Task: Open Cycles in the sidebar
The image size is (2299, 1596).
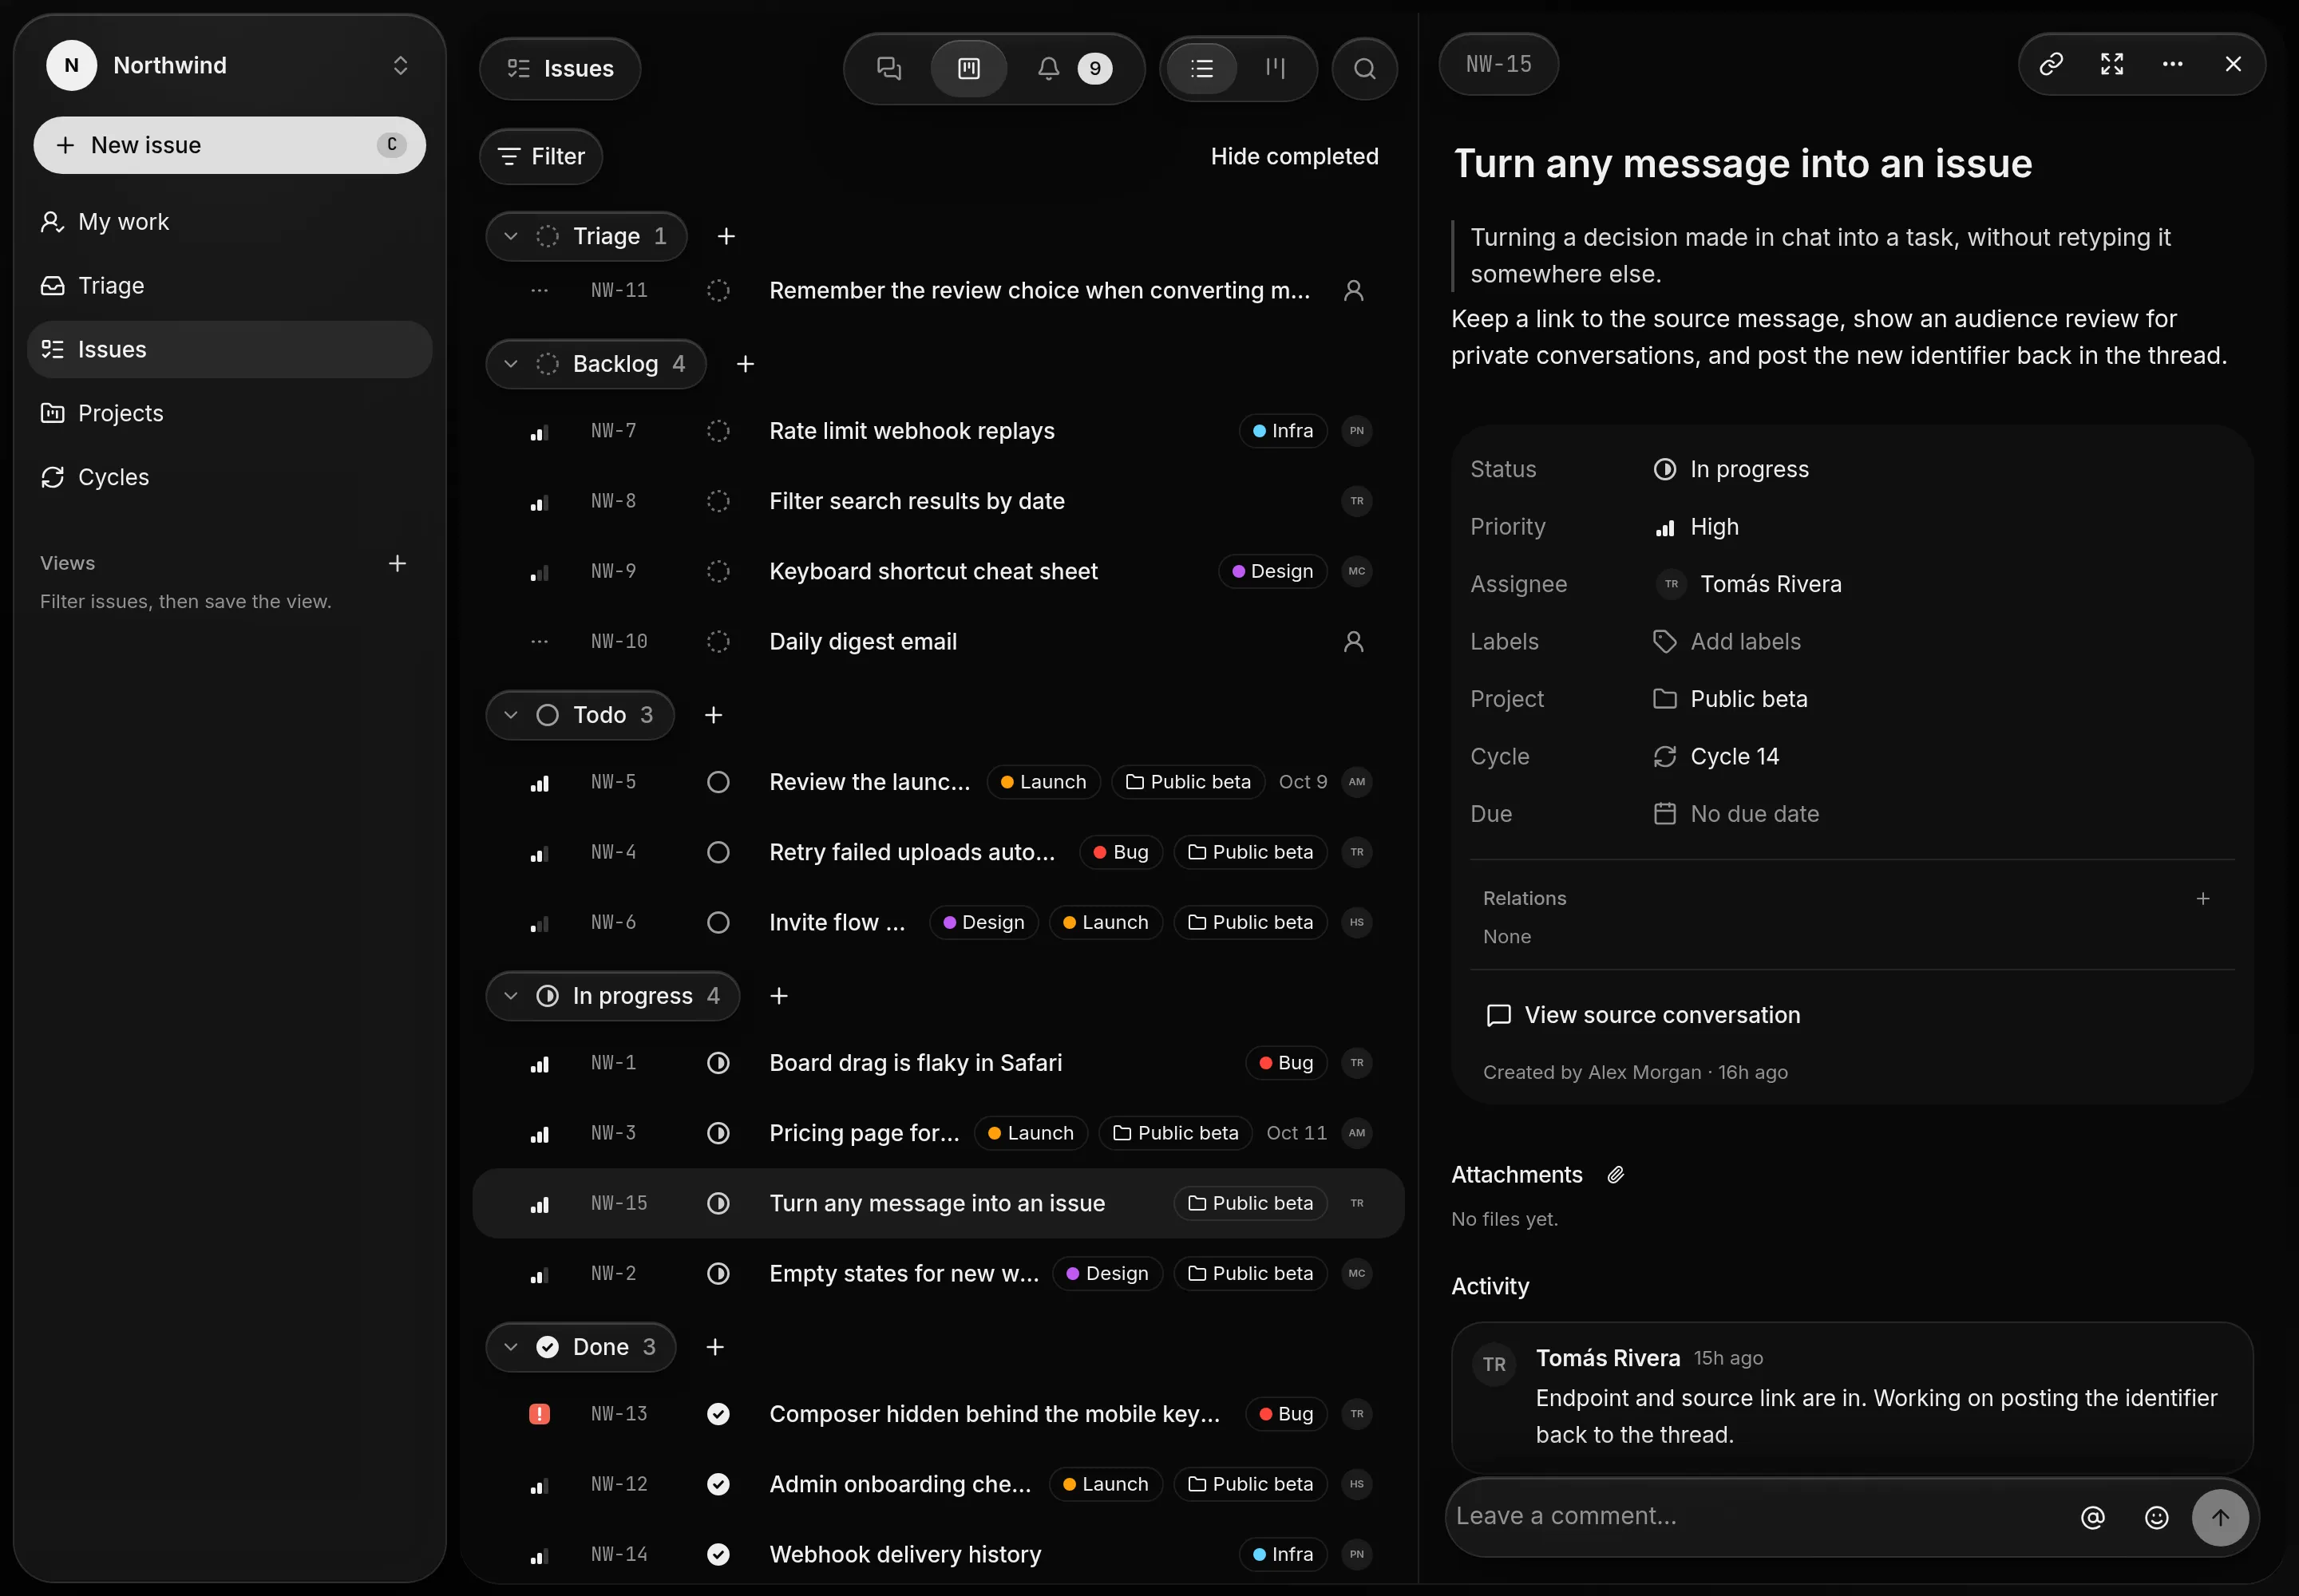Action: point(229,478)
